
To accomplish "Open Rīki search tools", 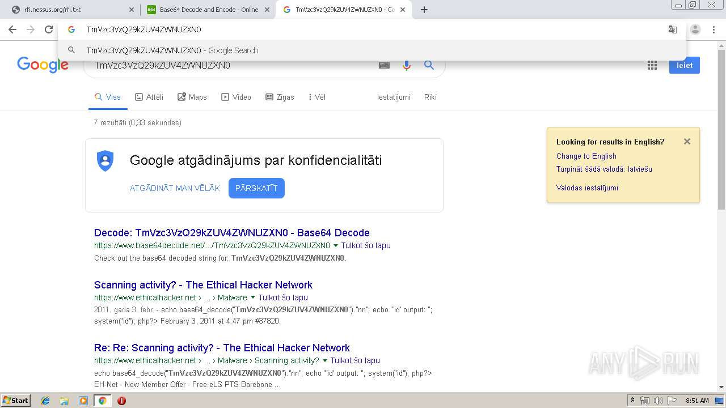I will point(430,97).
